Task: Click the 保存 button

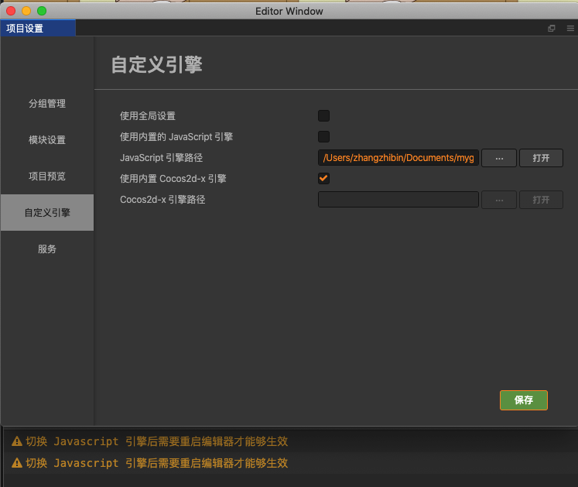Action: 523,400
